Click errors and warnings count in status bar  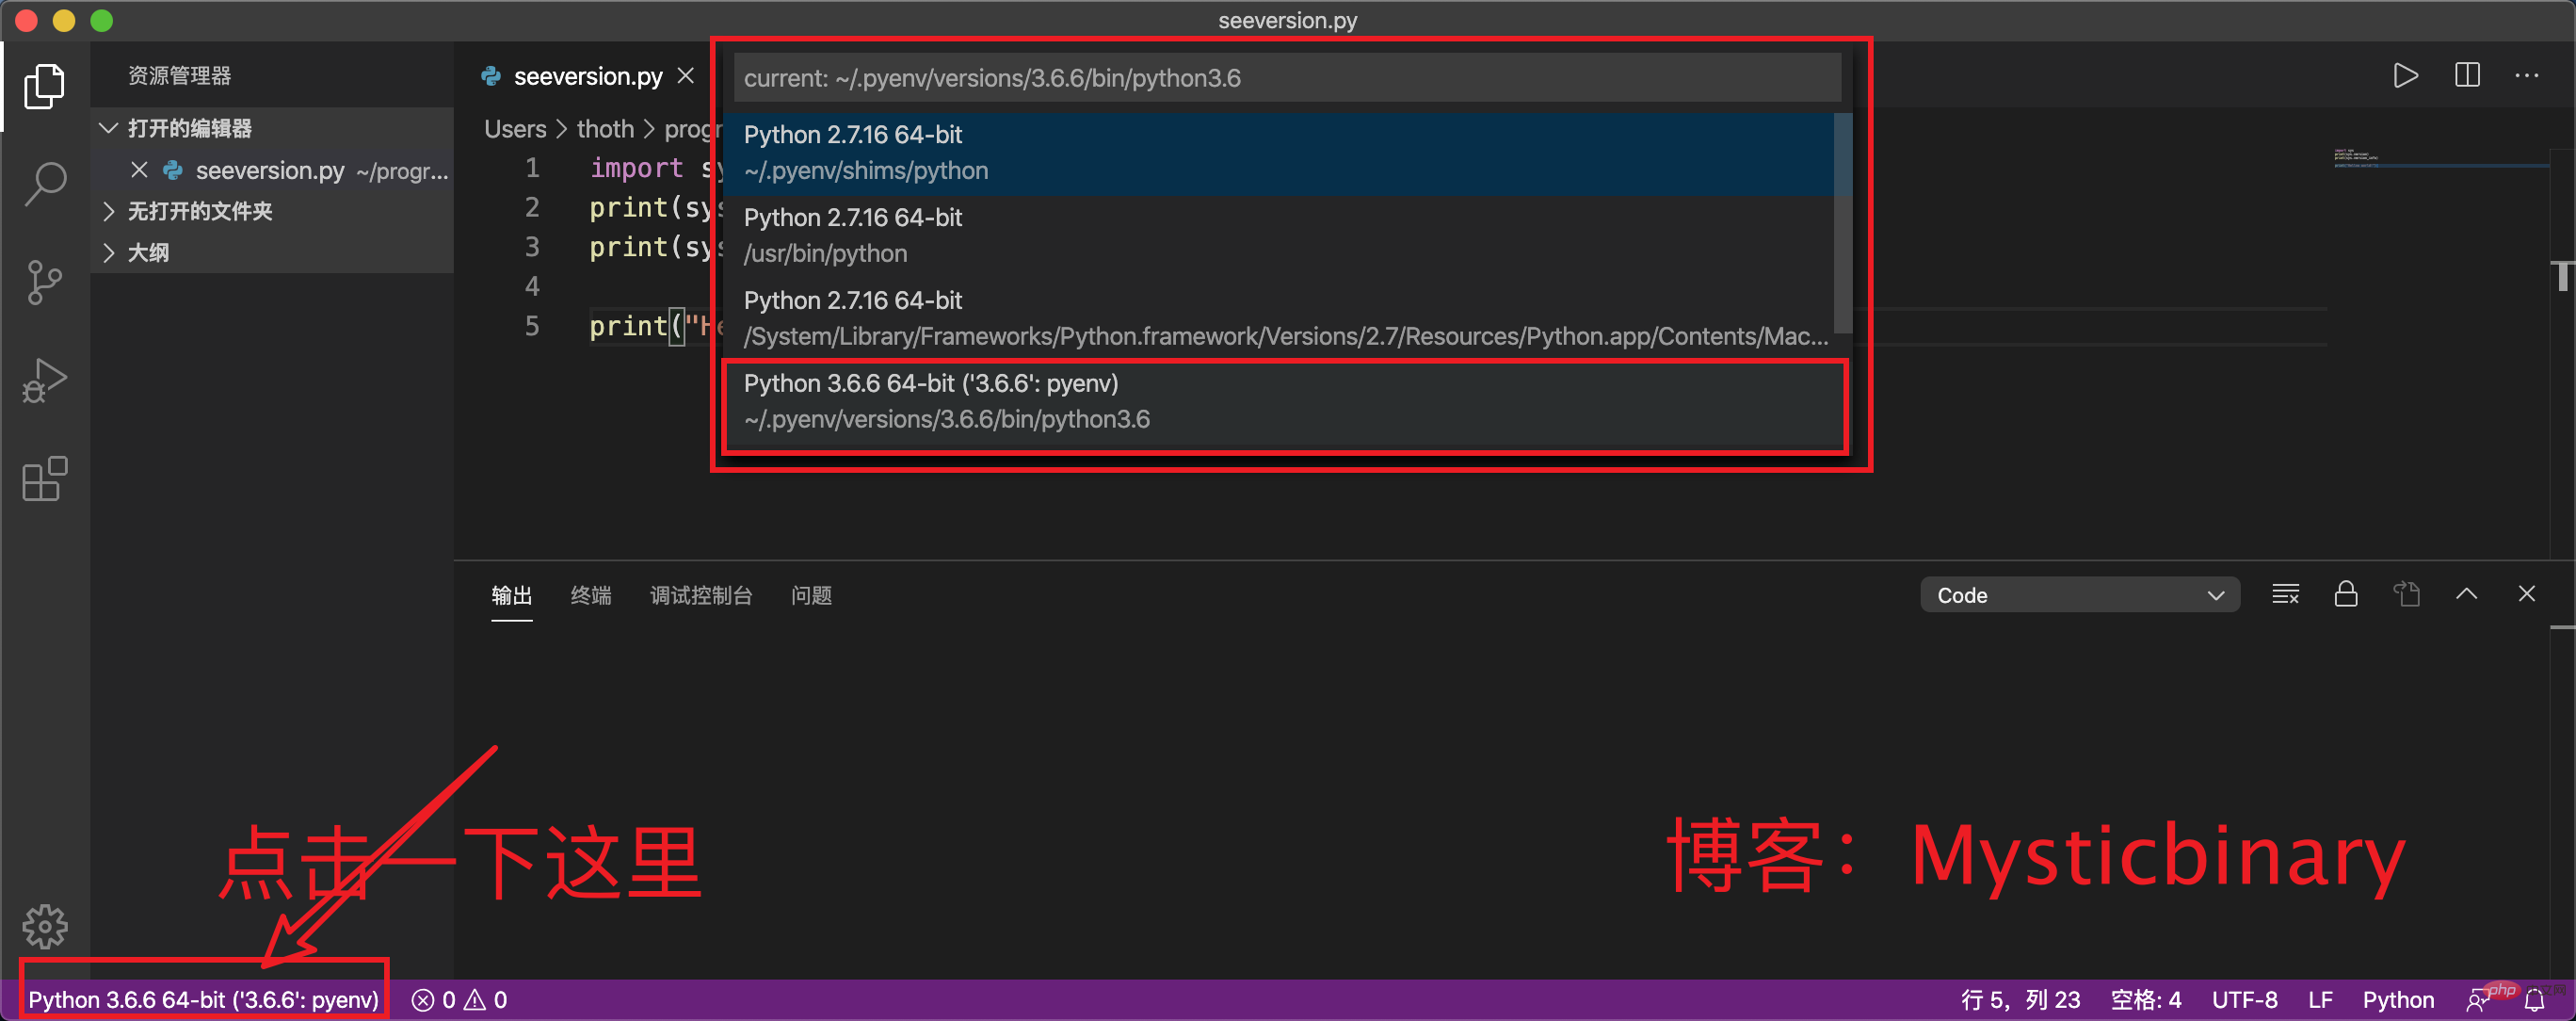coord(460,1000)
